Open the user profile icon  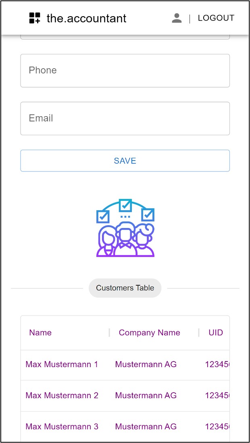point(177,18)
